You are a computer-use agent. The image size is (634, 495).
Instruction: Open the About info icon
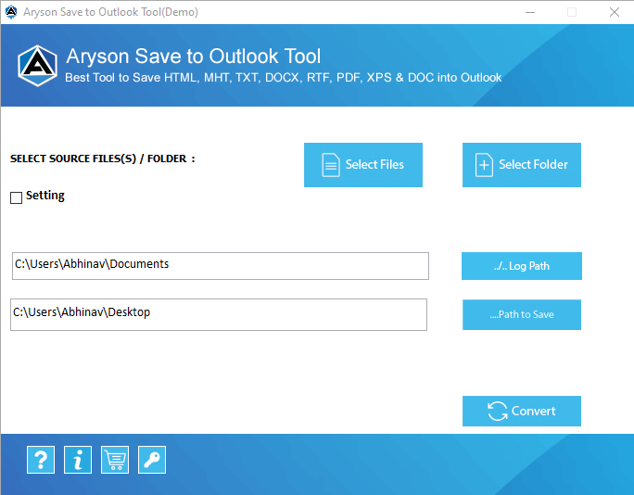[78, 460]
